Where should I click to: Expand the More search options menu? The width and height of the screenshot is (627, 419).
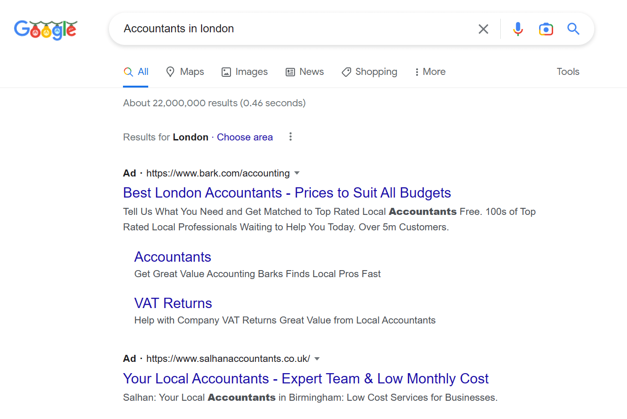point(430,72)
